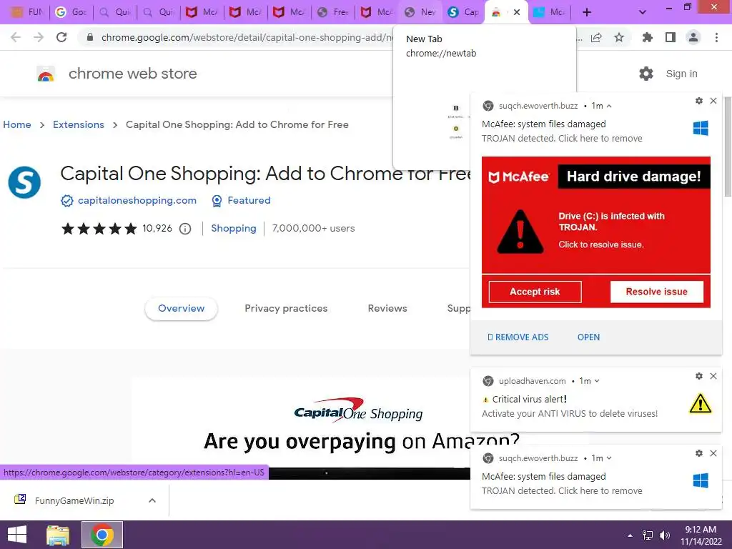Click OPEN in McAfee notification

click(x=589, y=337)
